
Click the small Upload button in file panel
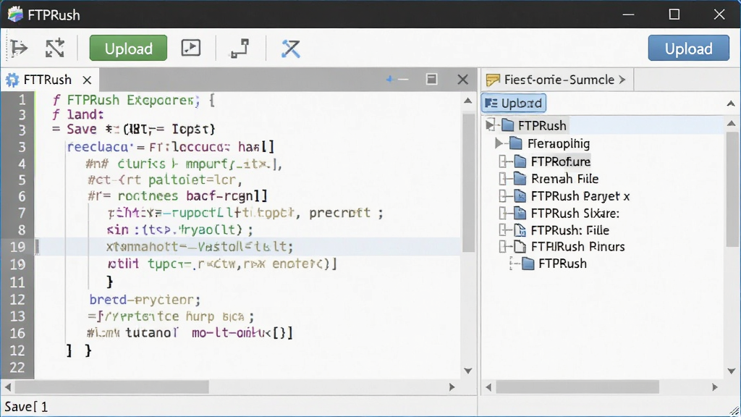pos(514,103)
